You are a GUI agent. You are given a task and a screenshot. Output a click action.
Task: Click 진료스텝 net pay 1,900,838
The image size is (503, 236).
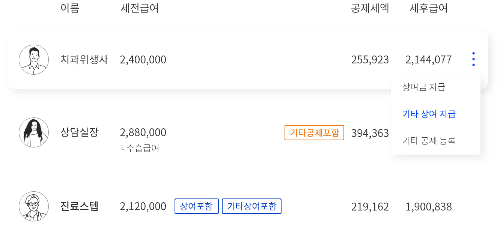(x=429, y=207)
